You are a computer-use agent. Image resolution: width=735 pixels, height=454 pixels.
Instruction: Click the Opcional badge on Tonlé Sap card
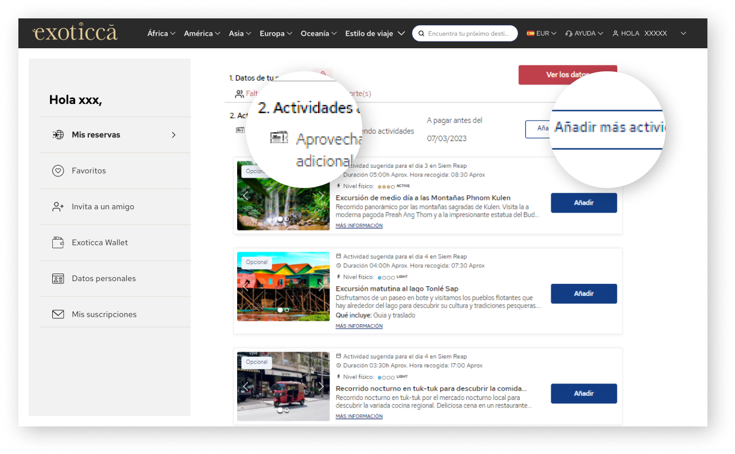pyautogui.click(x=257, y=262)
